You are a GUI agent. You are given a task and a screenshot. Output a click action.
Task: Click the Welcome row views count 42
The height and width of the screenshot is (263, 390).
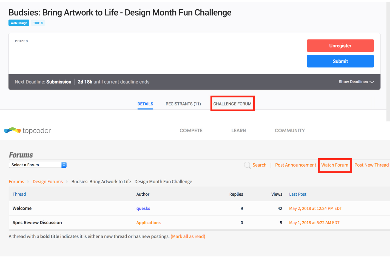tap(280, 208)
